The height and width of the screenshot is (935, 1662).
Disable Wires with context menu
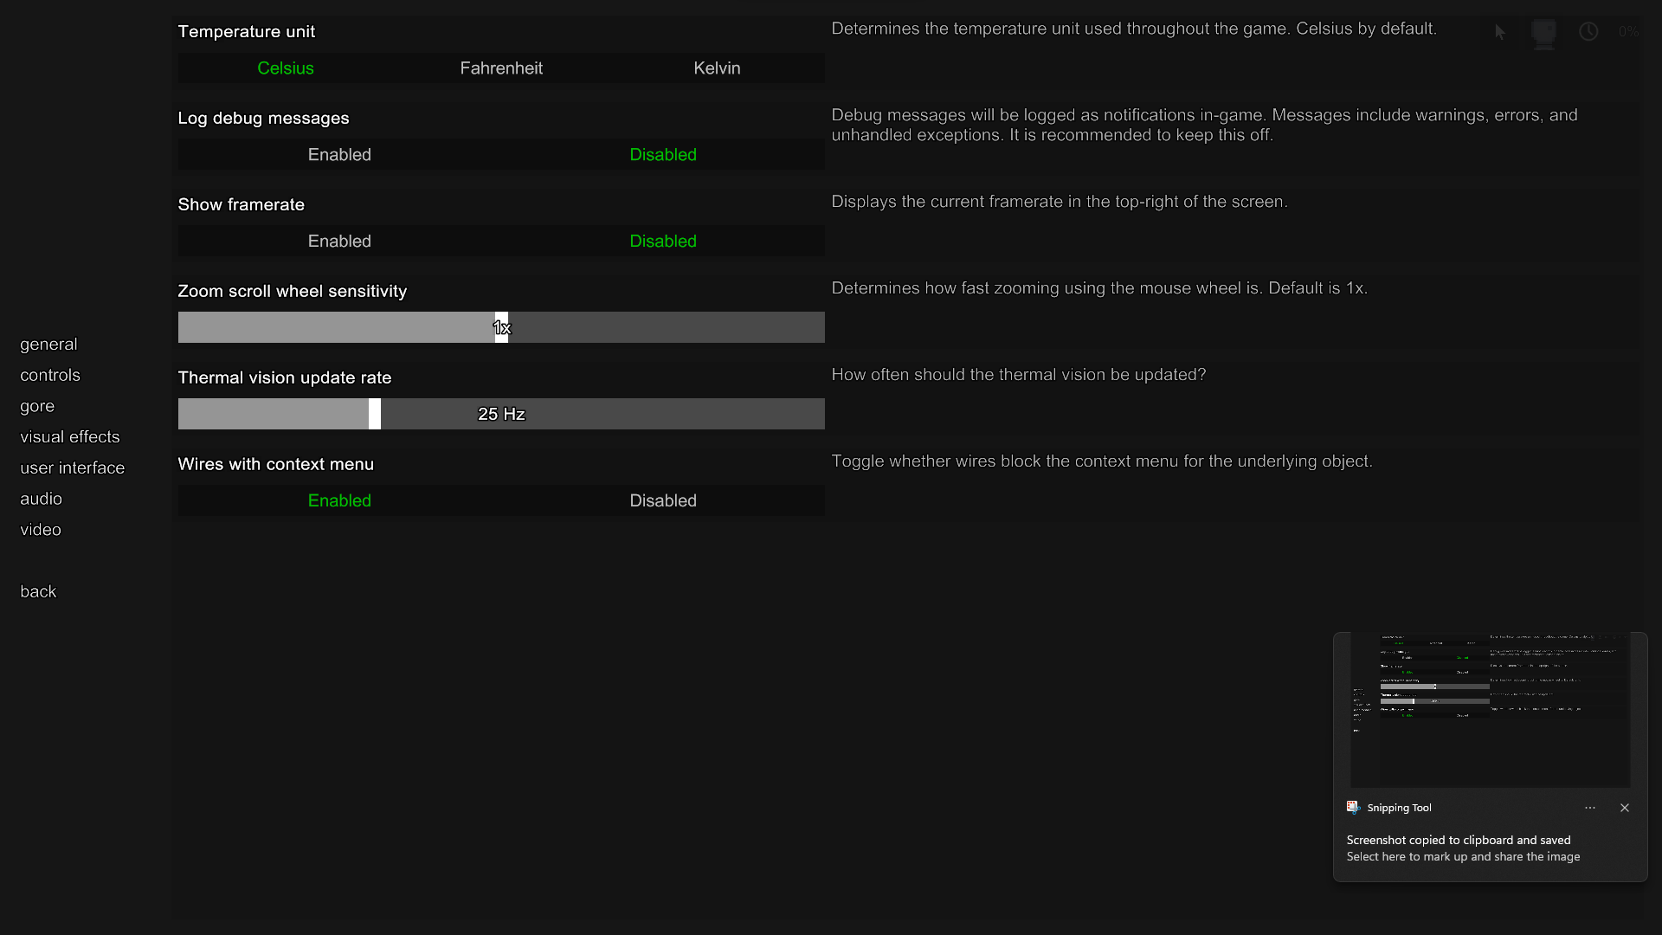663,501
